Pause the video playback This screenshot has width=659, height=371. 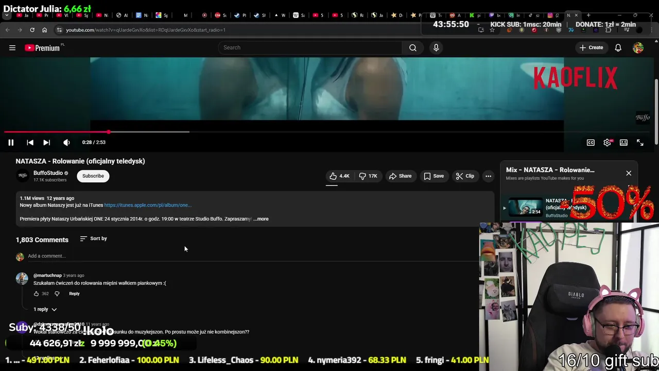point(11,143)
